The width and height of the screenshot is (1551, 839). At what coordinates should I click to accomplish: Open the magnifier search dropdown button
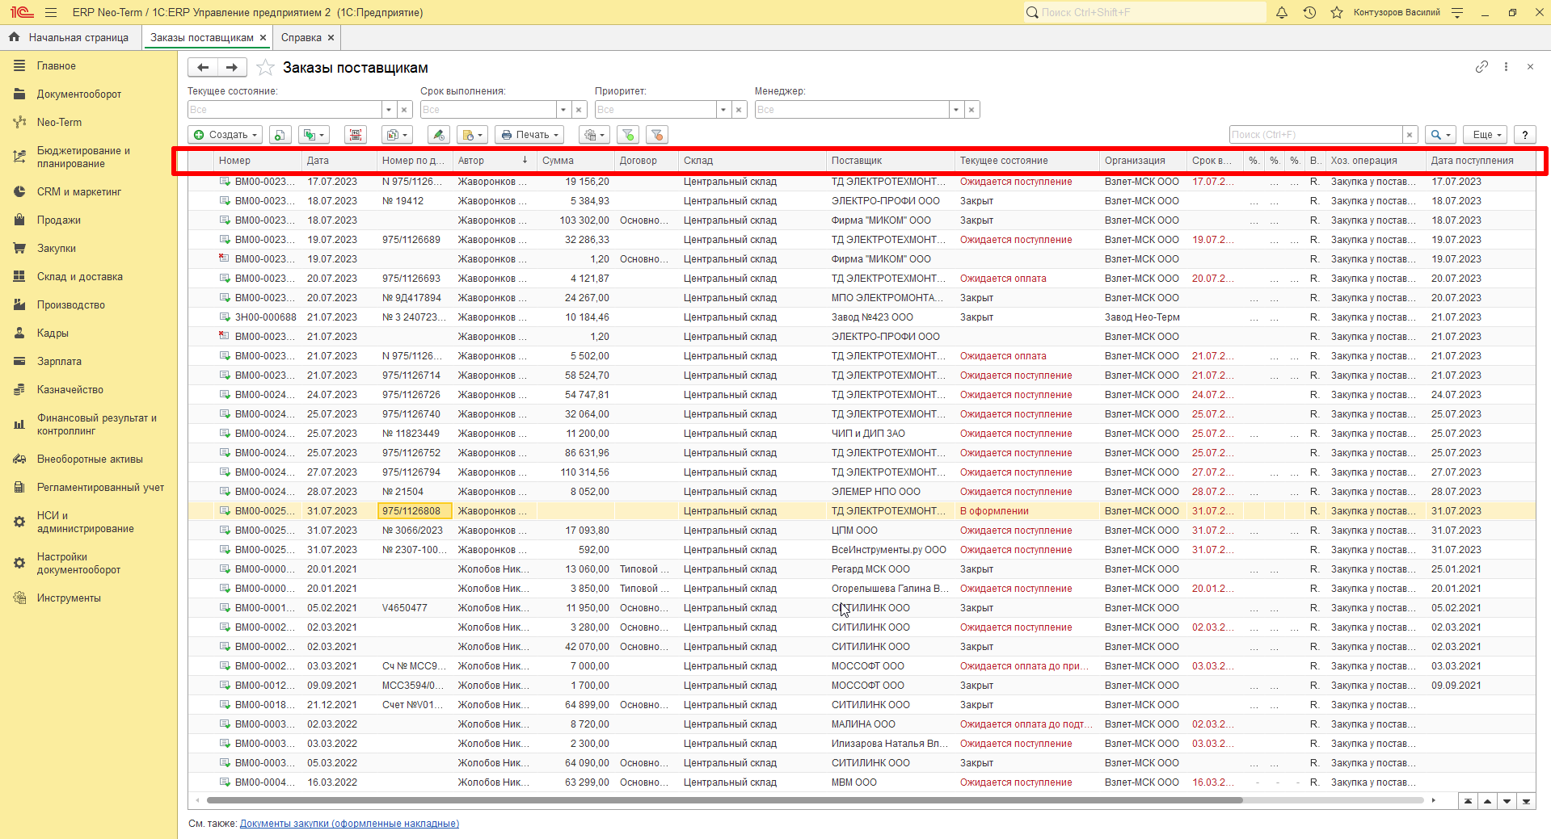tap(1440, 135)
